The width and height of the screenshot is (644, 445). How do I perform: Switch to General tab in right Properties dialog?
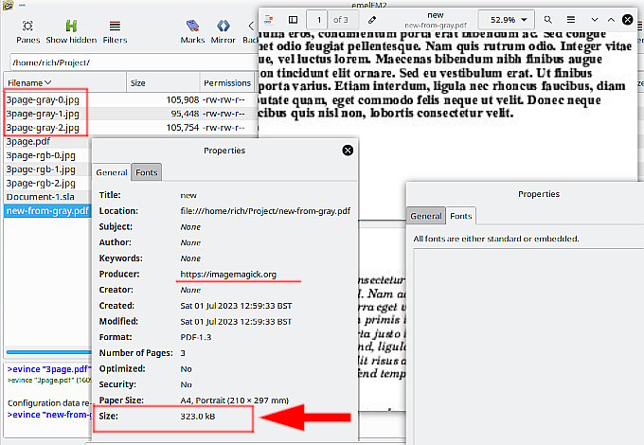pos(426,216)
